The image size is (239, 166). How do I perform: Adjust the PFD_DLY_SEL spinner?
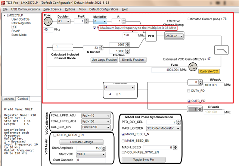[179, 122]
